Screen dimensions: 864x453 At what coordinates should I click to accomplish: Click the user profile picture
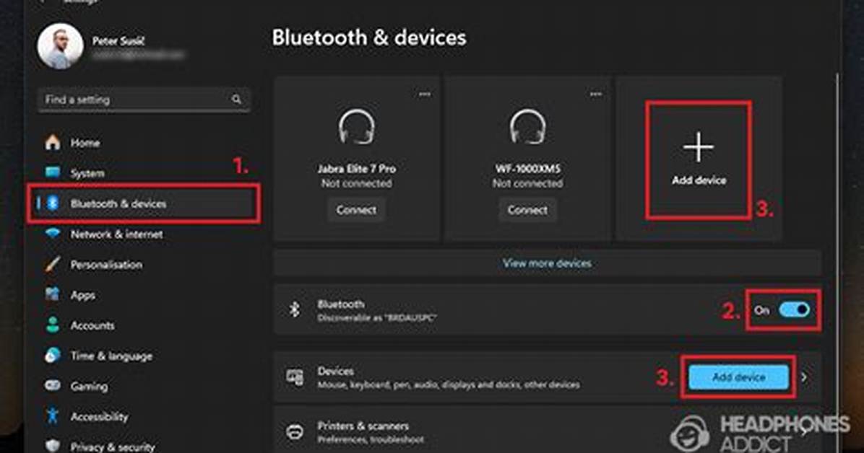[60, 46]
